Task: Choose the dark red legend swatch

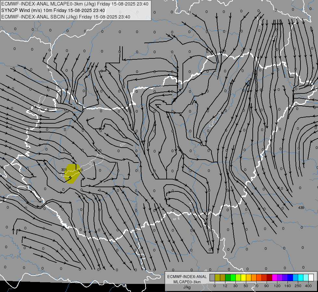Action: pyautogui.click(x=269, y=277)
